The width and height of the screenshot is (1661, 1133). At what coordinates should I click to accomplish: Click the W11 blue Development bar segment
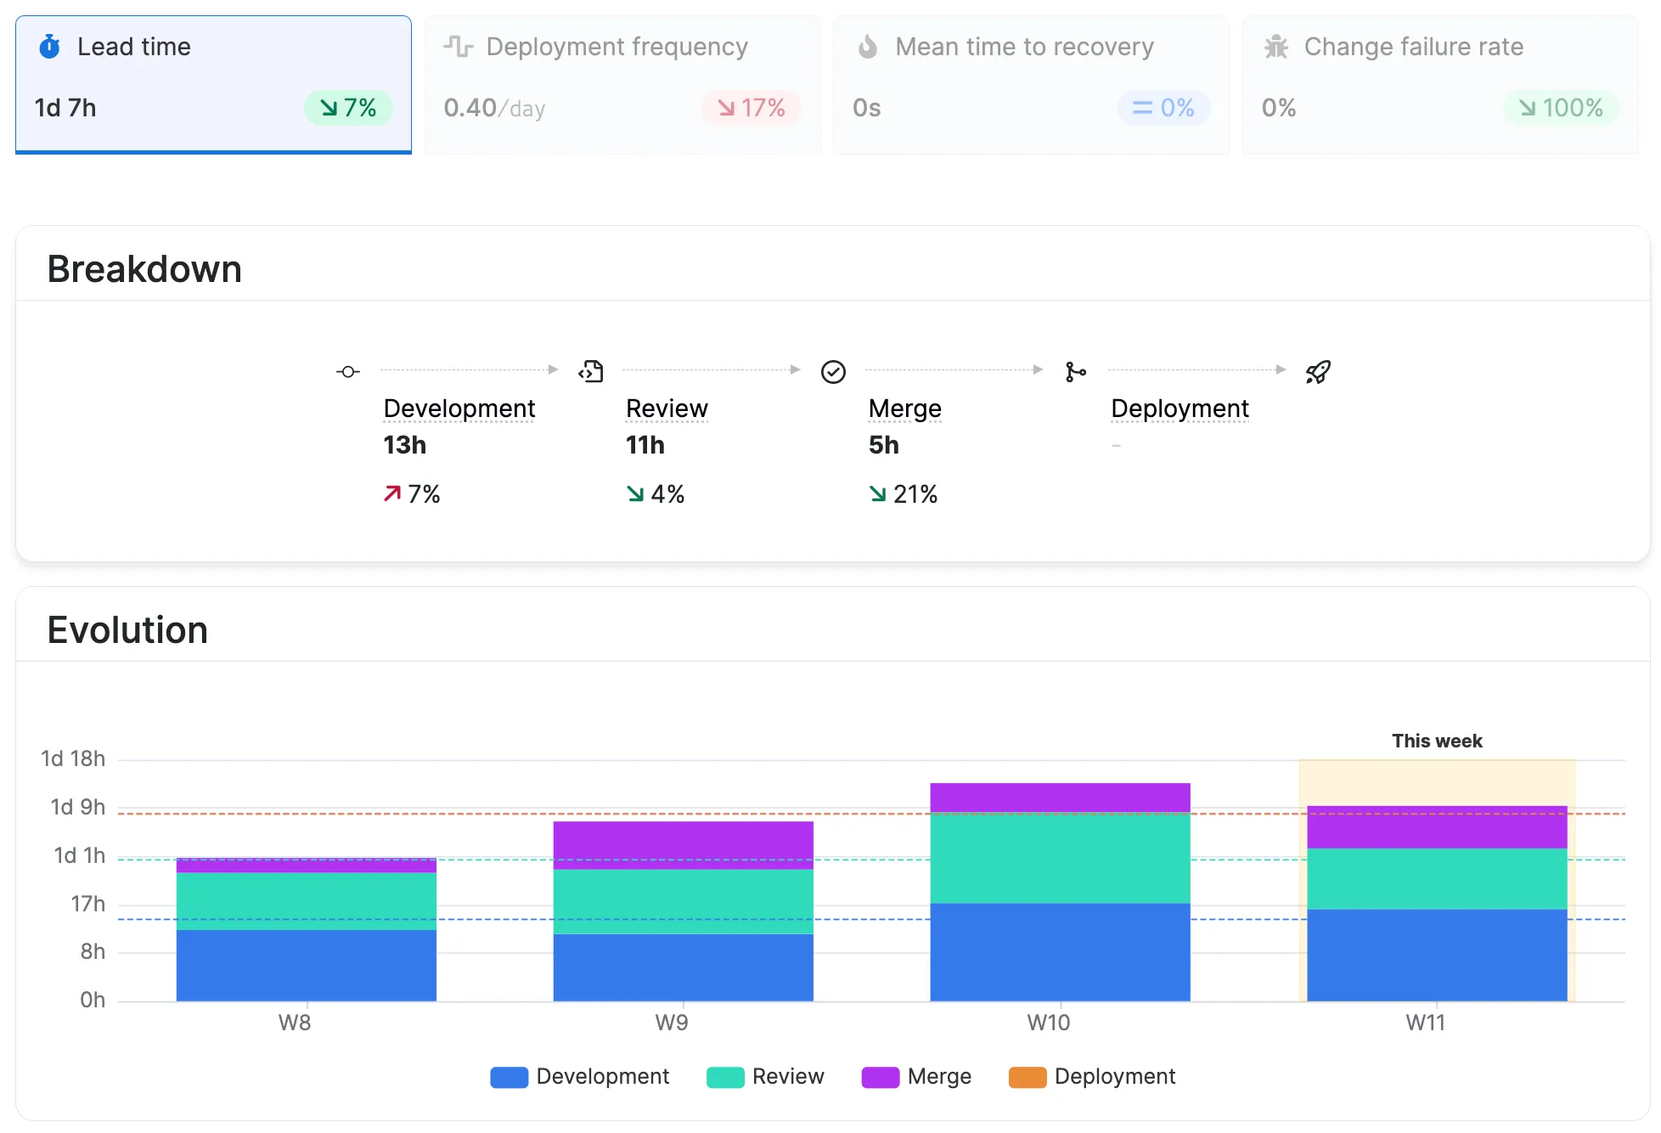coord(1437,955)
